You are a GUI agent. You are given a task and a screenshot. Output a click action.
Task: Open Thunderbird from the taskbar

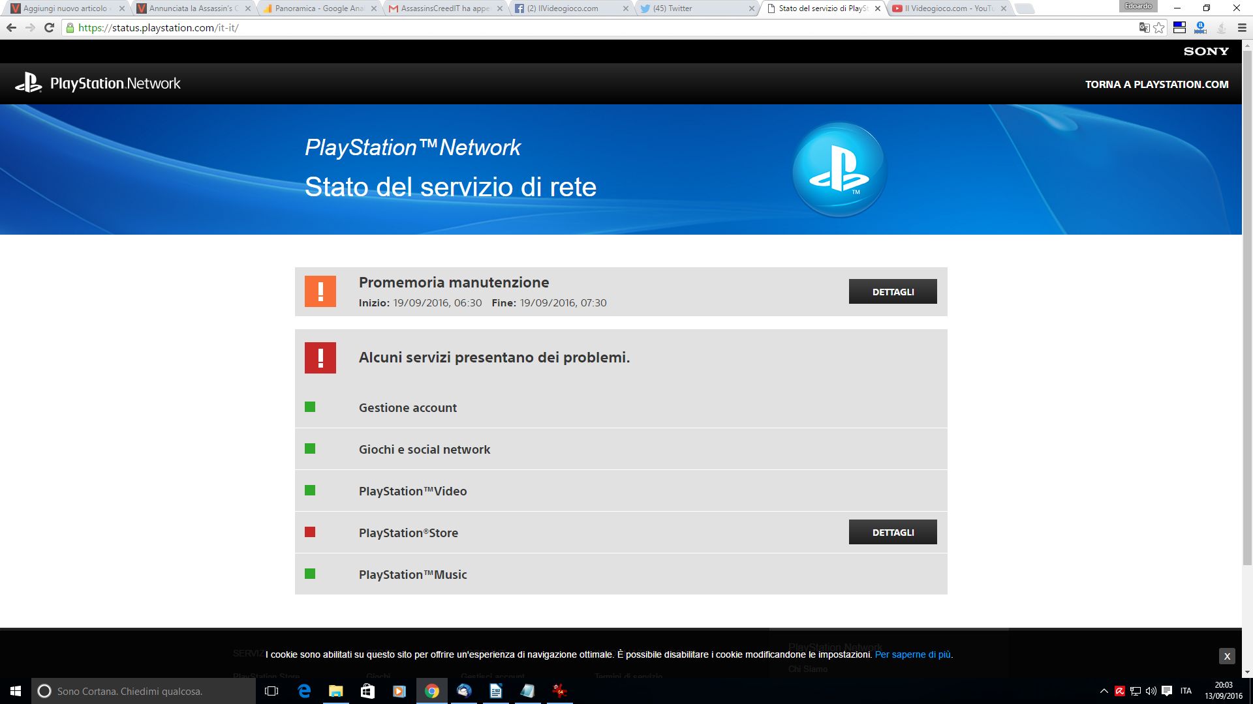tap(464, 691)
